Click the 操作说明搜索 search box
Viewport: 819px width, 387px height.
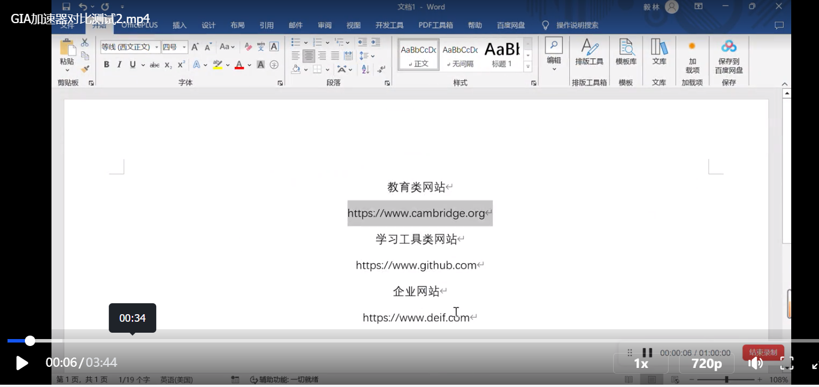(x=577, y=25)
